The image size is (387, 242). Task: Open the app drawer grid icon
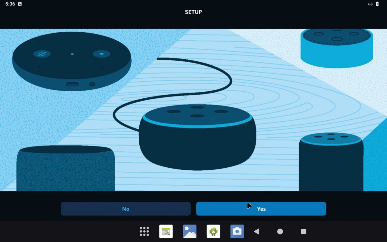(144, 231)
